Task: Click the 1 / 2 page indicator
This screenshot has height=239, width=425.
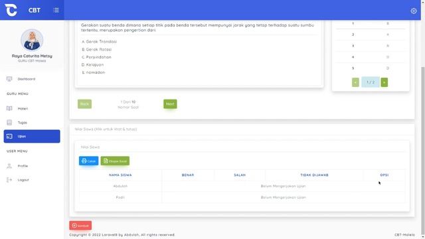Action: (x=371, y=82)
